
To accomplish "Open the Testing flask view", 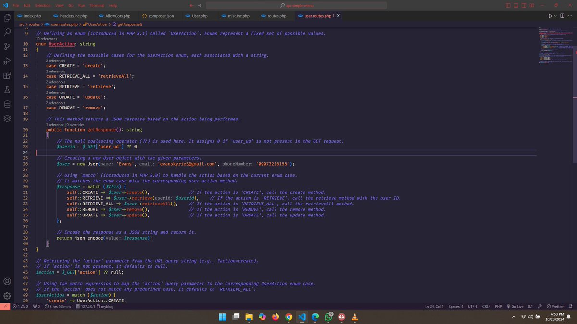I will tap(7, 89).
